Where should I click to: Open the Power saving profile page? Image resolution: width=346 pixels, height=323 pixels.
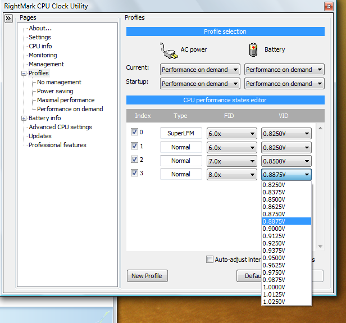click(55, 91)
